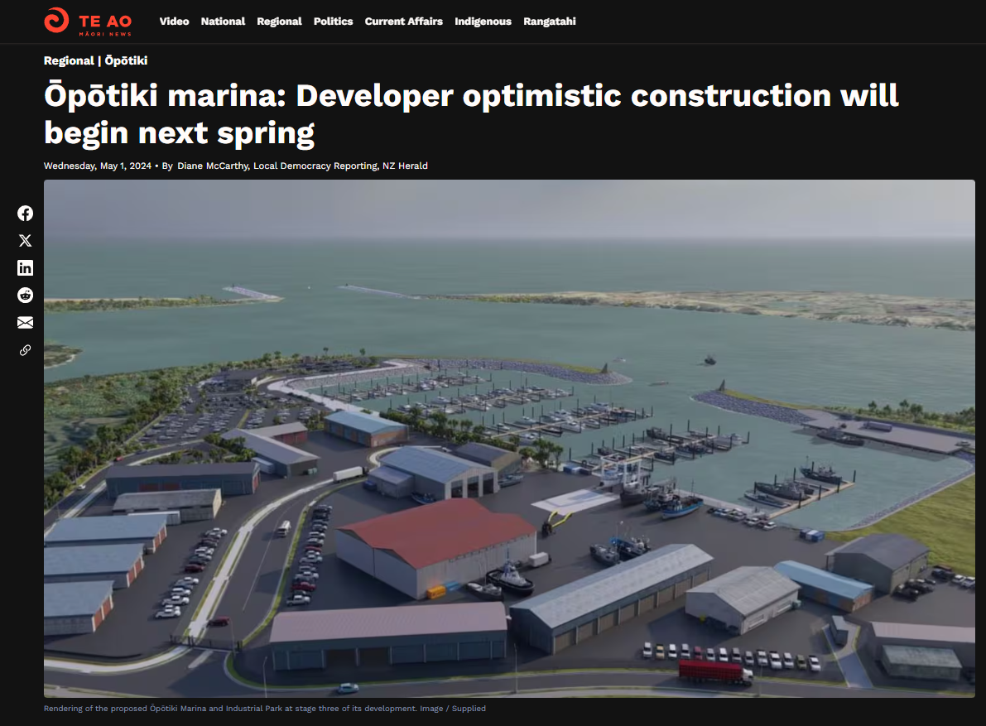Click the image caption below the rendering
The image size is (986, 726).
point(264,709)
